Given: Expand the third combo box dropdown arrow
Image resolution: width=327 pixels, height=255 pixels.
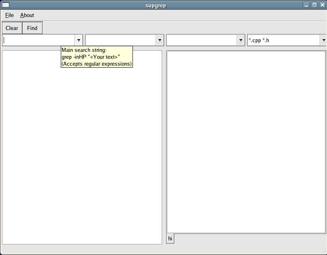Looking at the screenshot, I should pos(241,40).
